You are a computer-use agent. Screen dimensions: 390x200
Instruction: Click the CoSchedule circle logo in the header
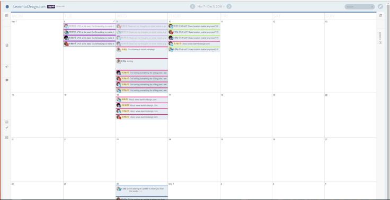click(7, 7)
